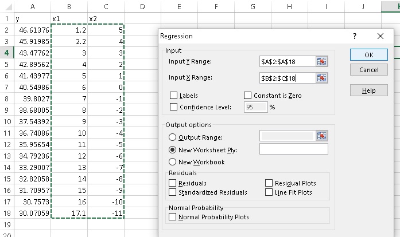Select New Worksheet Ply radio button
Viewport: 400px width, 237px height.
pos(173,150)
